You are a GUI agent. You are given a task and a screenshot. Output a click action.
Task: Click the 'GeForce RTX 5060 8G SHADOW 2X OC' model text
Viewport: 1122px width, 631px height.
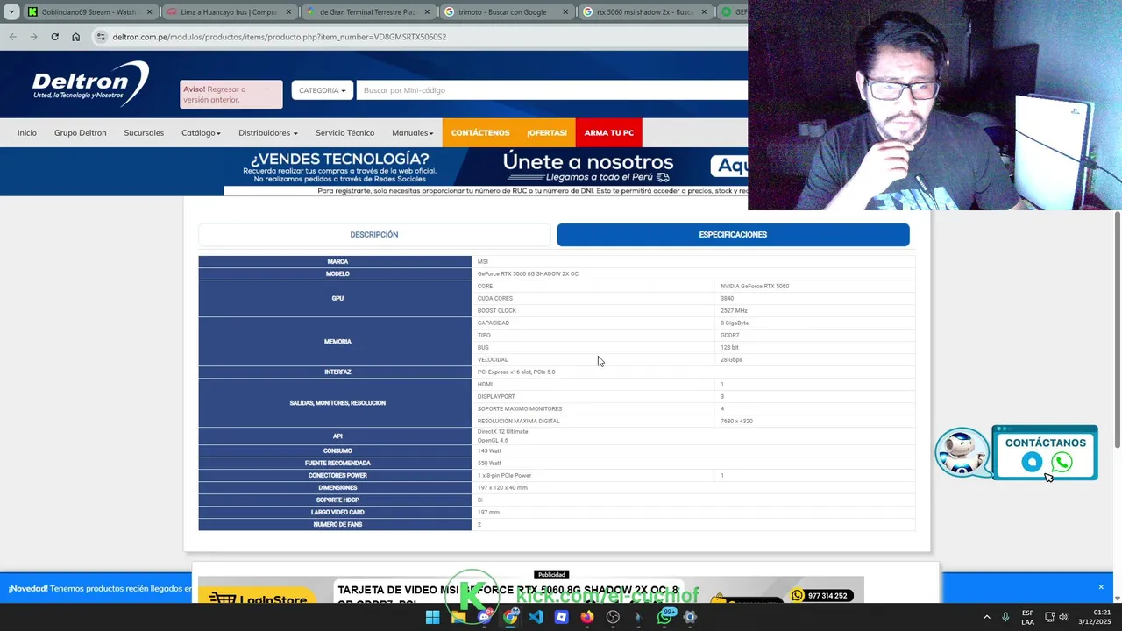pos(528,273)
